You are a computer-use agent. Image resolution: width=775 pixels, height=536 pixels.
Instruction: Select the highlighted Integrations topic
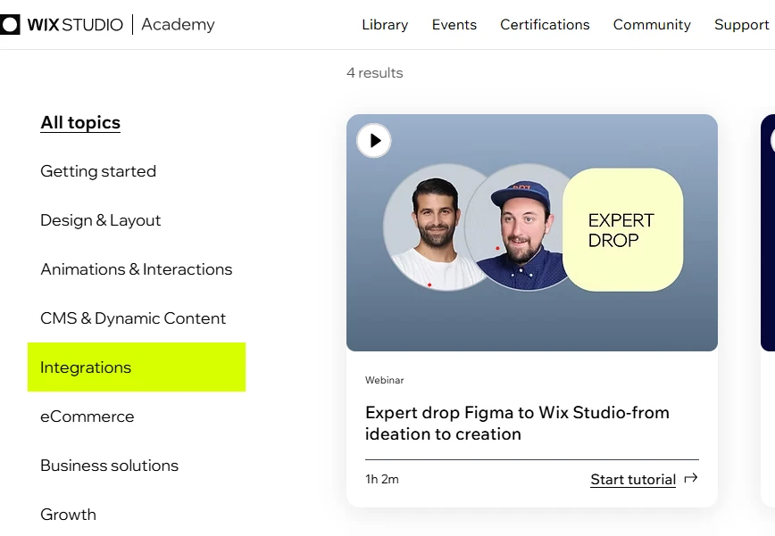click(137, 367)
